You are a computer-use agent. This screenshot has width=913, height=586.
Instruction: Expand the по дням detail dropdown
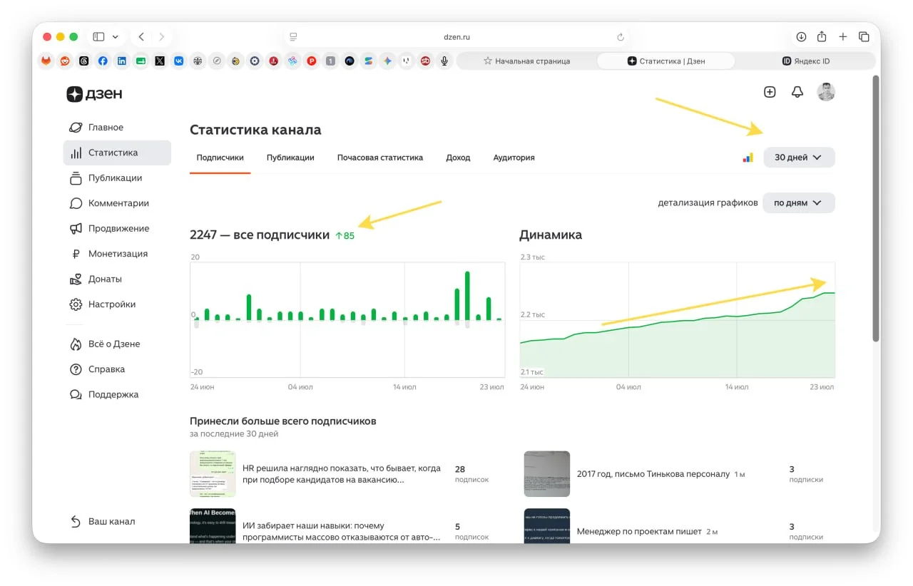tap(798, 203)
